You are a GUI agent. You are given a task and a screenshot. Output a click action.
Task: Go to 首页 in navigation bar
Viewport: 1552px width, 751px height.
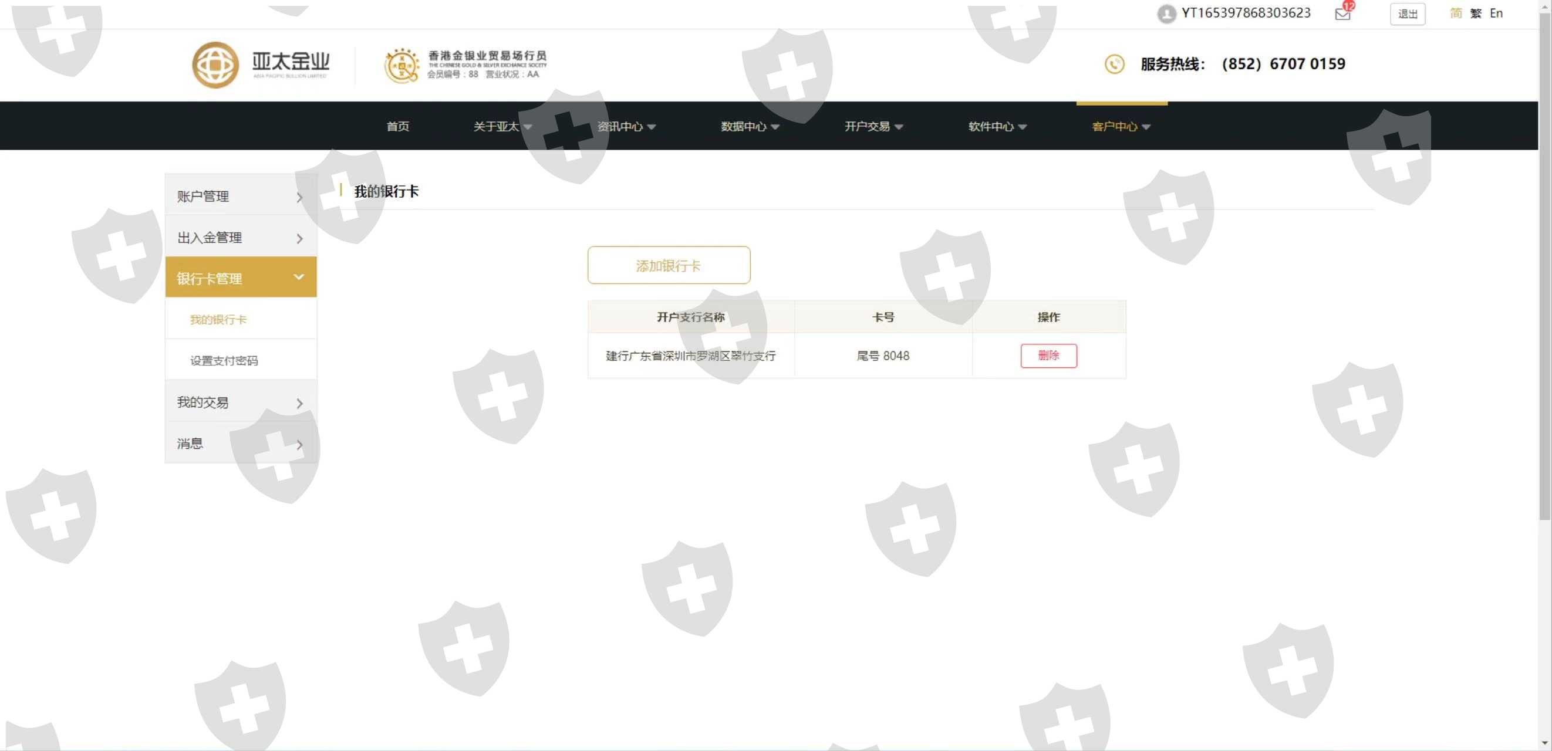[x=397, y=127]
